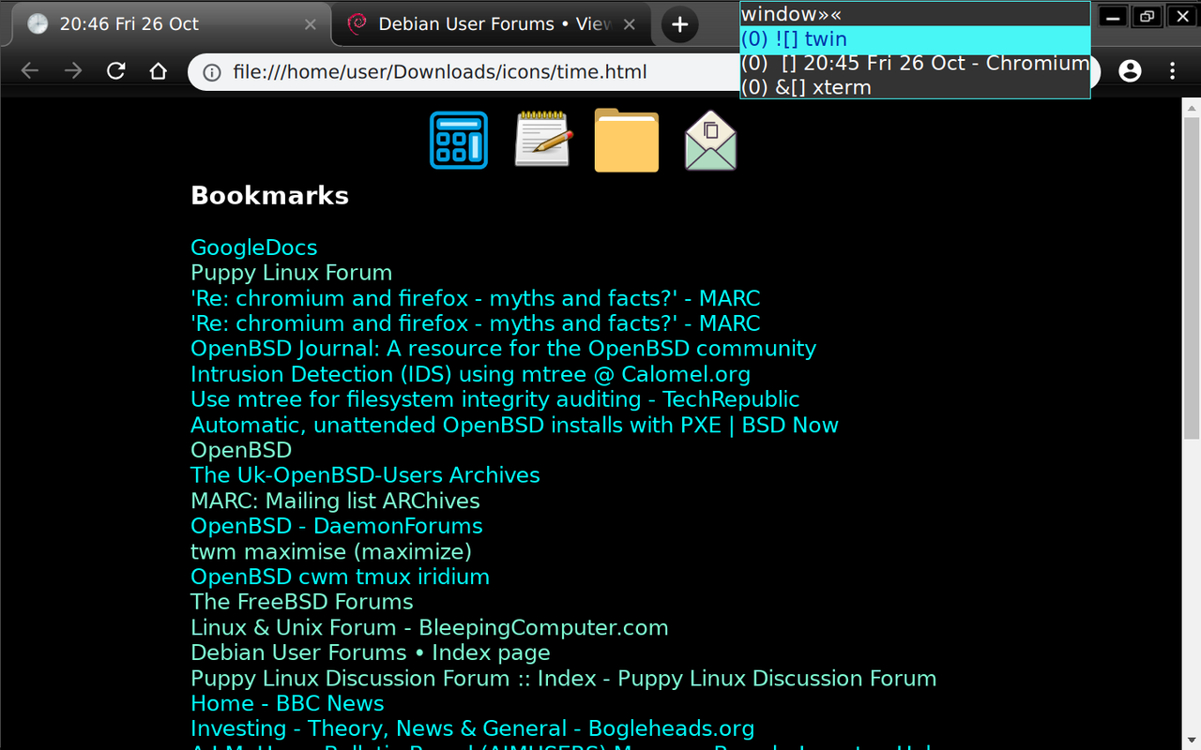
Task: Open the plain OpenBSD link
Action: pyautogui.click(x=241, y=450)
